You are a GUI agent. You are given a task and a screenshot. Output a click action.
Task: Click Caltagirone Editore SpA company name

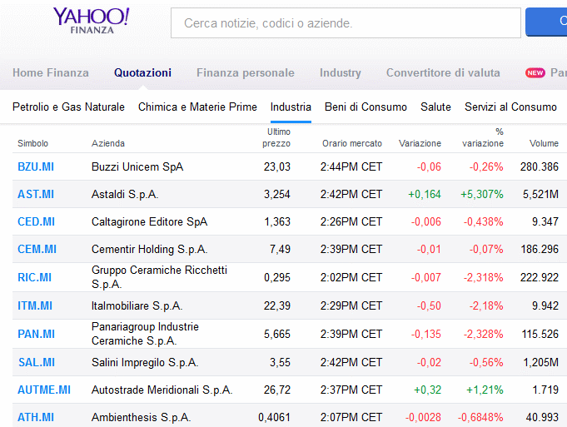coord(149,221)
